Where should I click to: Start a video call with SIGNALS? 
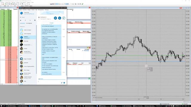[x=56, y=18]
